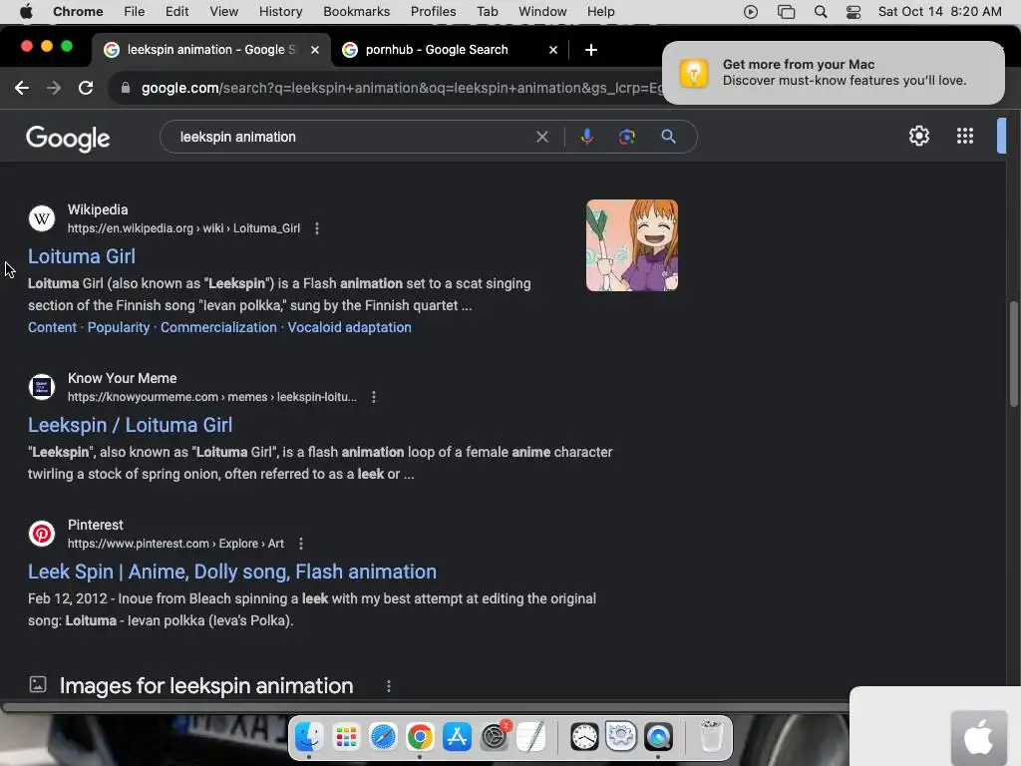
Task: Open the Apple menu
Action: tap(26, 12)
